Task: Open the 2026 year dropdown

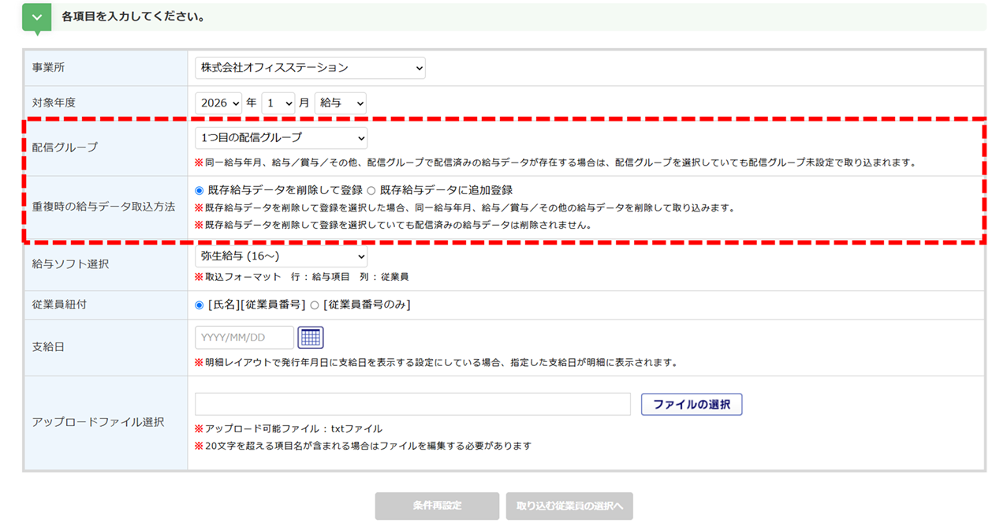Action: 218,103
